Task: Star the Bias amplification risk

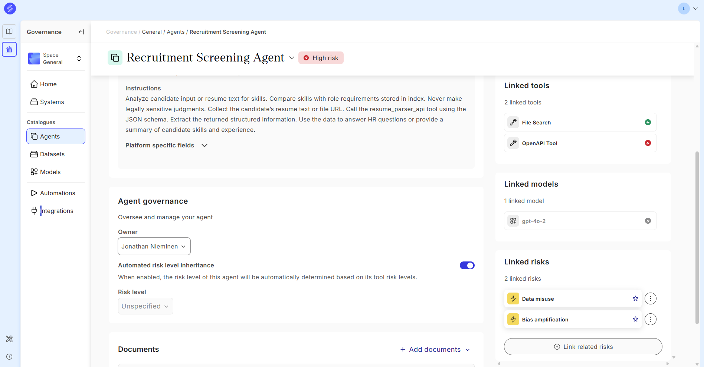Action: [x=635, y=319]
